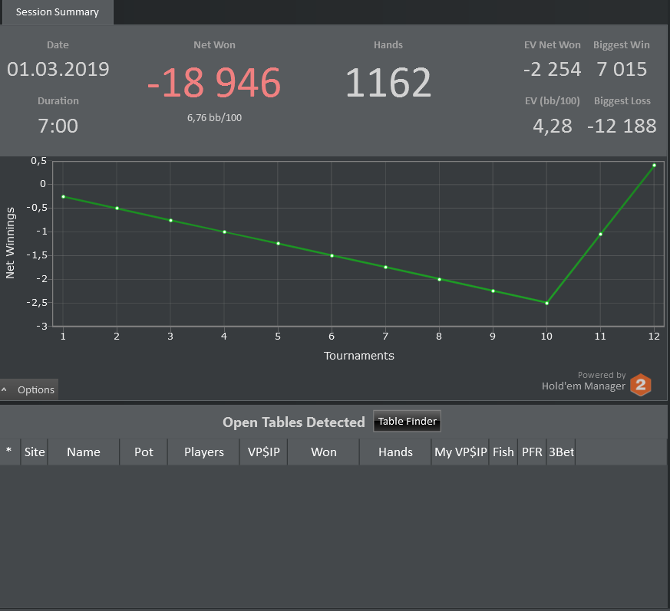Select the graph point at tournament 10
Screen dimensions: 670x611
click(546, 303)
